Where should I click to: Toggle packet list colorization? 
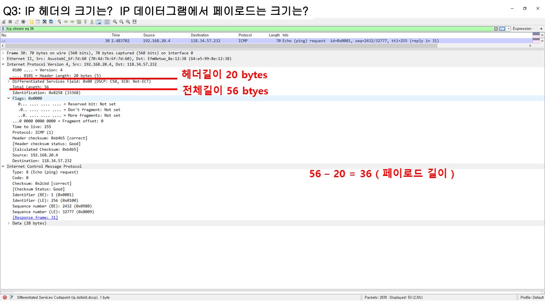click(107, 22)
